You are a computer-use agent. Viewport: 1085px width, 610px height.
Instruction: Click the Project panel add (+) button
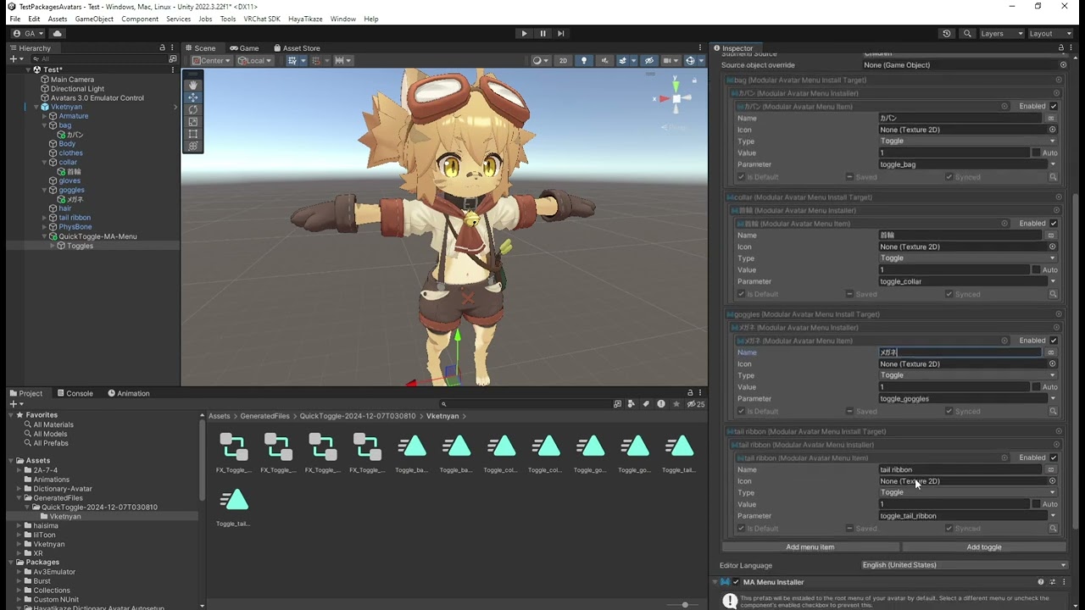(14, 404)
